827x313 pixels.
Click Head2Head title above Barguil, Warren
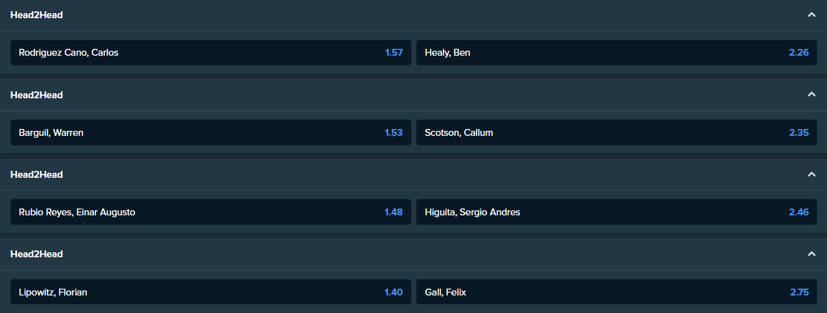36,95
